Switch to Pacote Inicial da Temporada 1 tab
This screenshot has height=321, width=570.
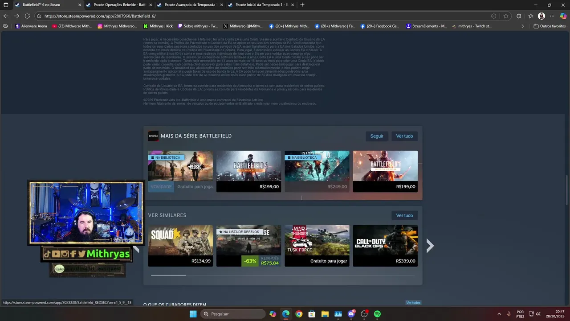tap(261, 4)
